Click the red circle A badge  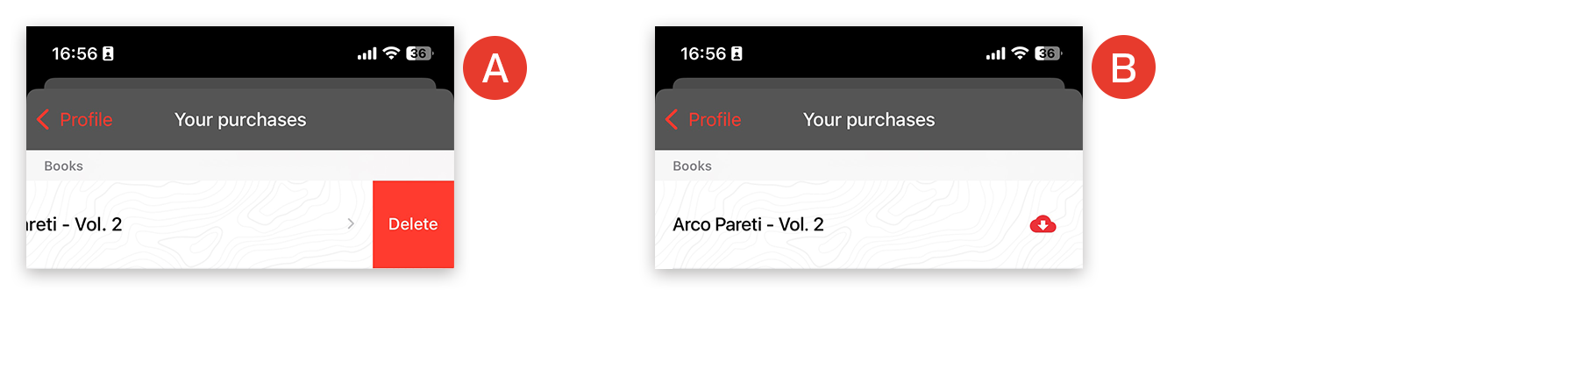pos(495,67)
